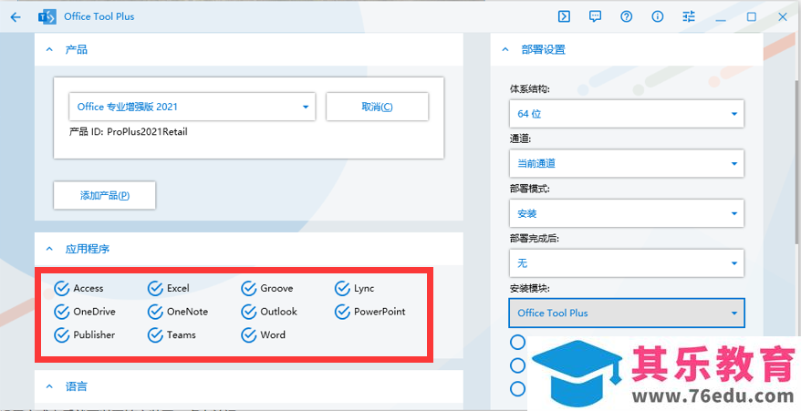Uncheck the Outlook application
Image resolution: width=801 pixels, height=411 pixels.
(x=249, y=312)
